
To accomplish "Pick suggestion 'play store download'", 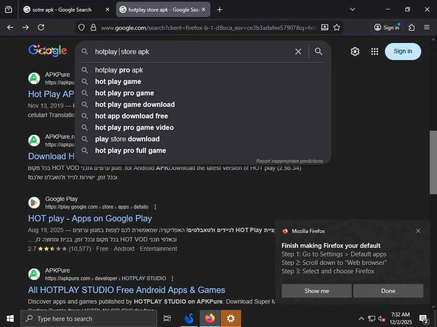I will click(x=203, y=139).
